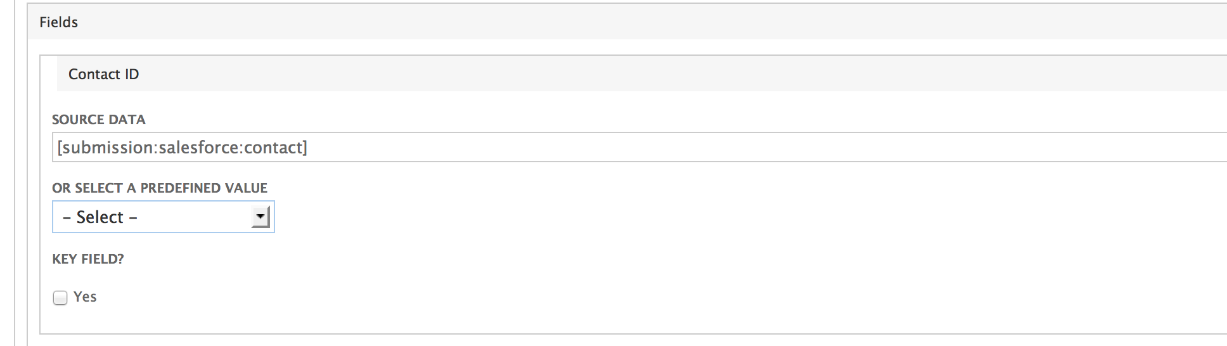Enable the Key Field Yes checkbox
The image size is (1227, 346).
[x=60, y=298]
